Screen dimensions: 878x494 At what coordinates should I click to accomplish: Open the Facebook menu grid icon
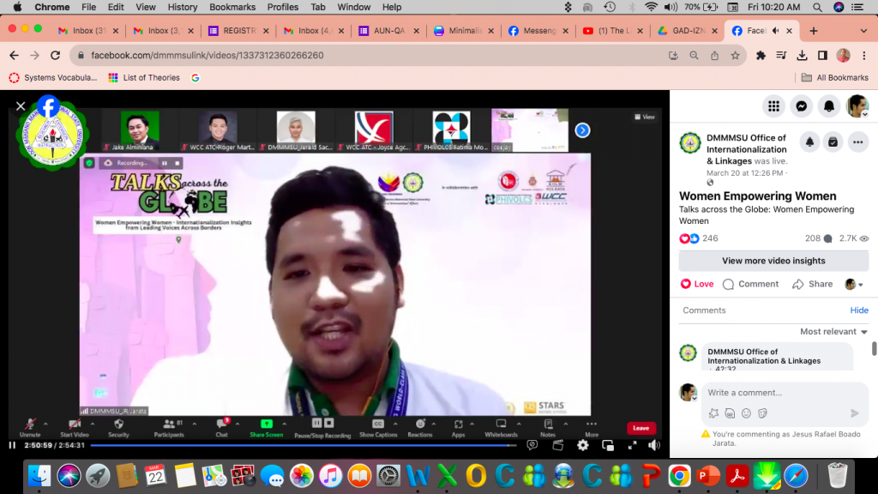point(774,105)
